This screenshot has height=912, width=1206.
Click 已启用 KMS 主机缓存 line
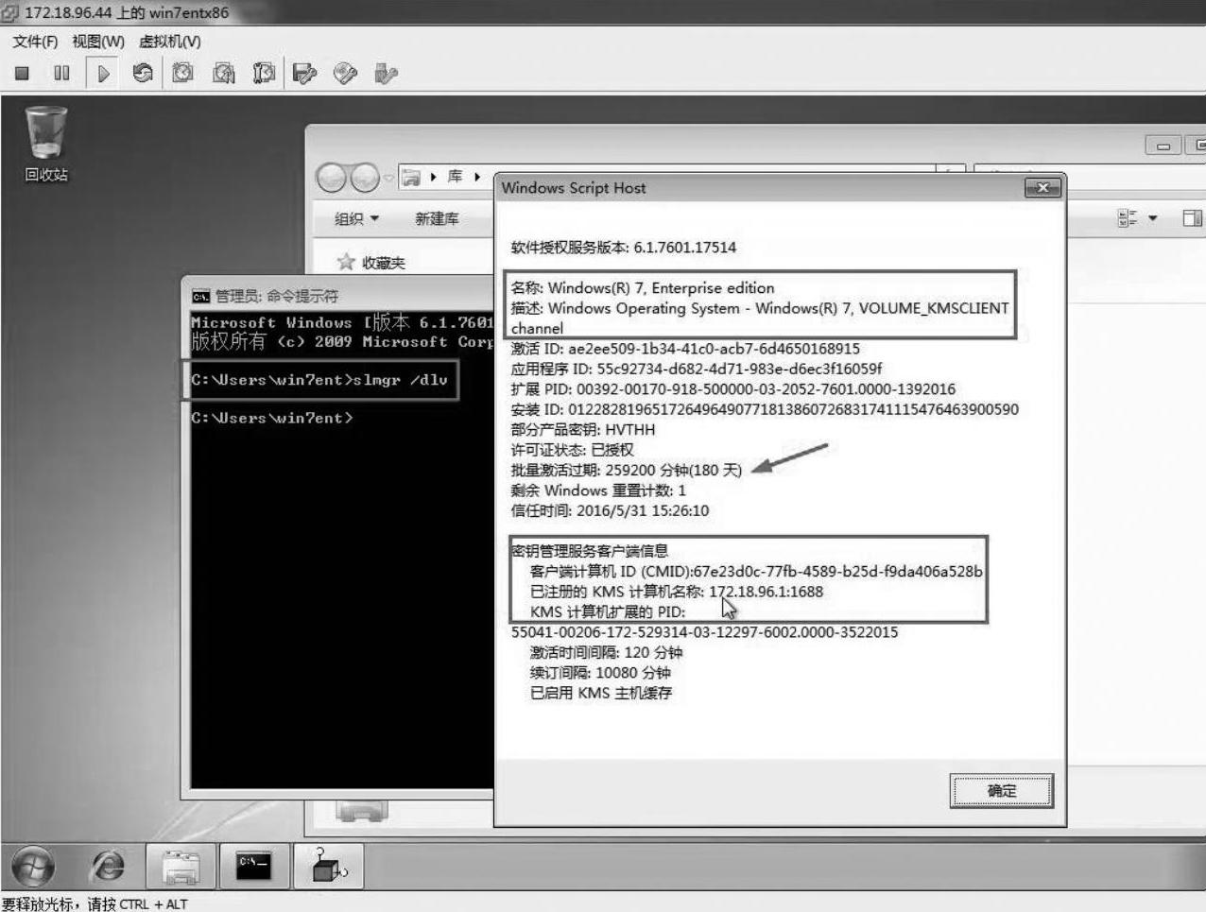[601, 694]
